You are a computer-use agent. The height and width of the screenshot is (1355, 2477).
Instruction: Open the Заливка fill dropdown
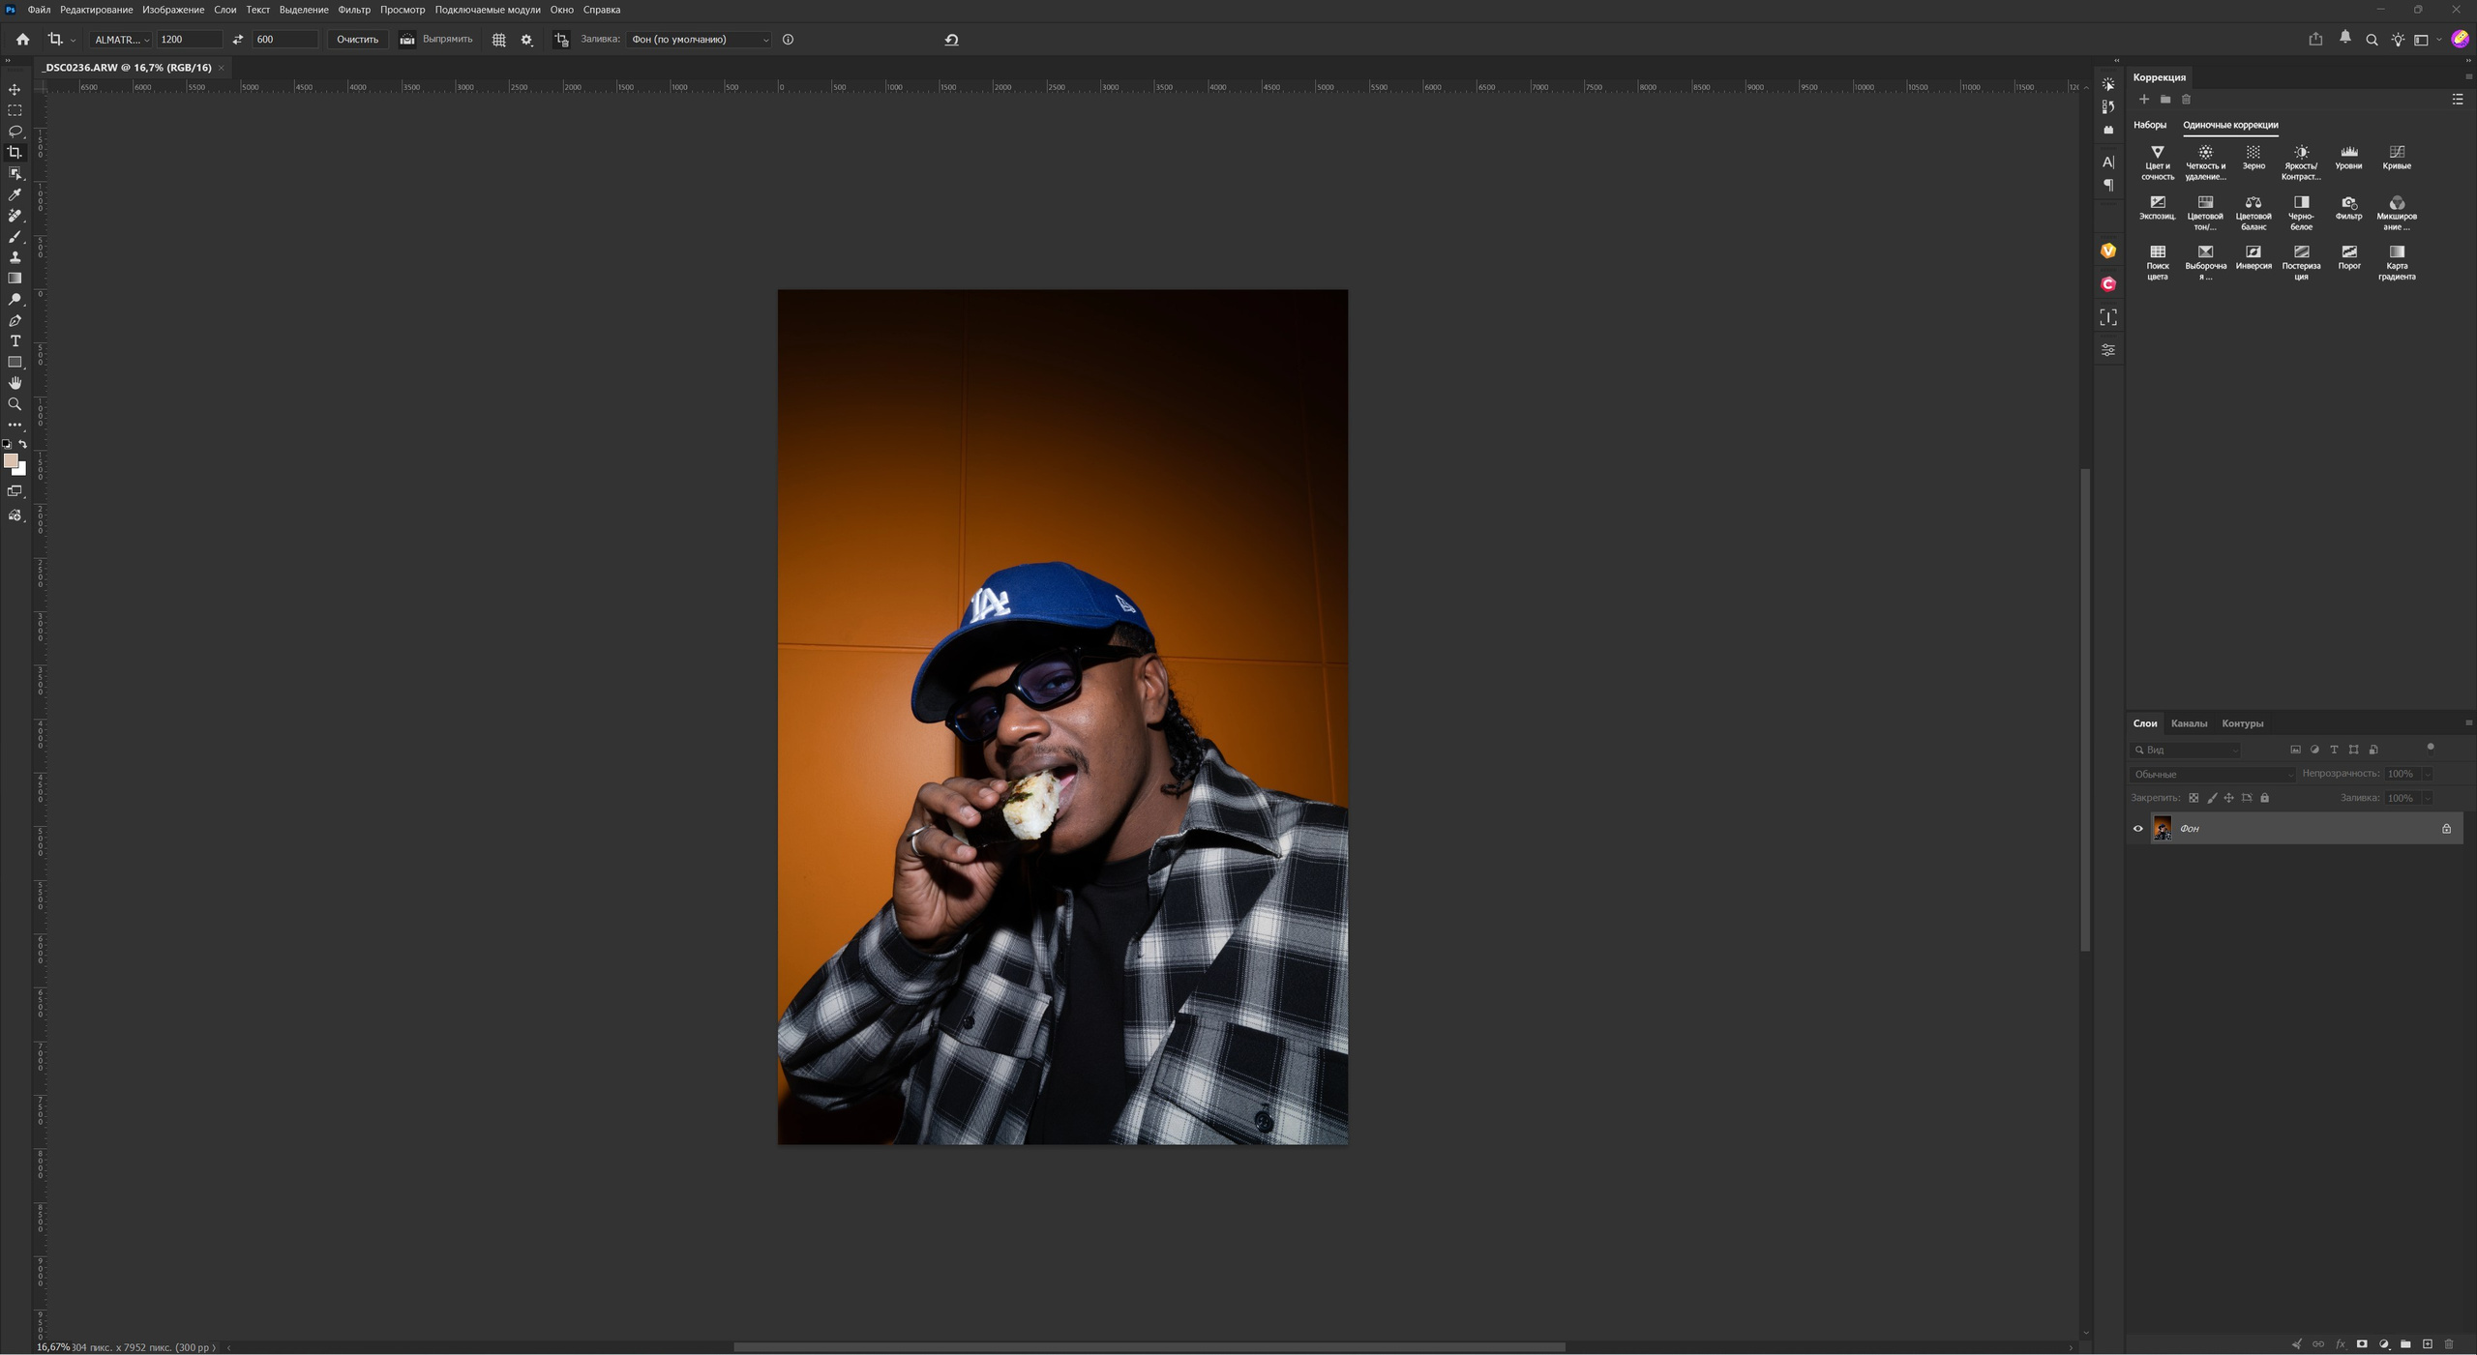tap(699, 40)
